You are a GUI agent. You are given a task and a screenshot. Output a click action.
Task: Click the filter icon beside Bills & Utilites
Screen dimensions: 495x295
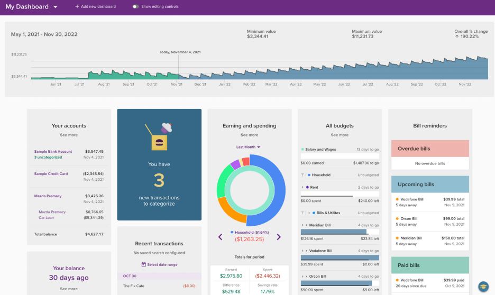pyautogui.click(x=302, y=213)
